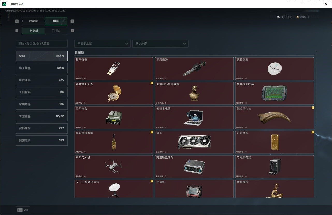
Task: Open the 军用控制终端 terminal item
Action: tap(275, 93)
